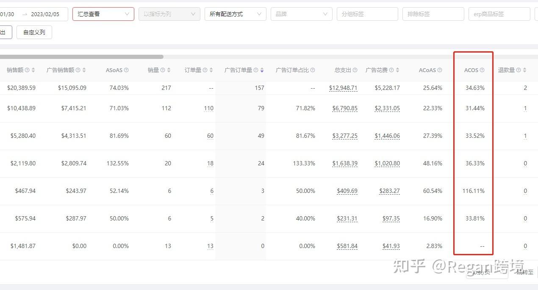Open ad spend link $41.93
The image size is (538, 290).
(391, 246)
